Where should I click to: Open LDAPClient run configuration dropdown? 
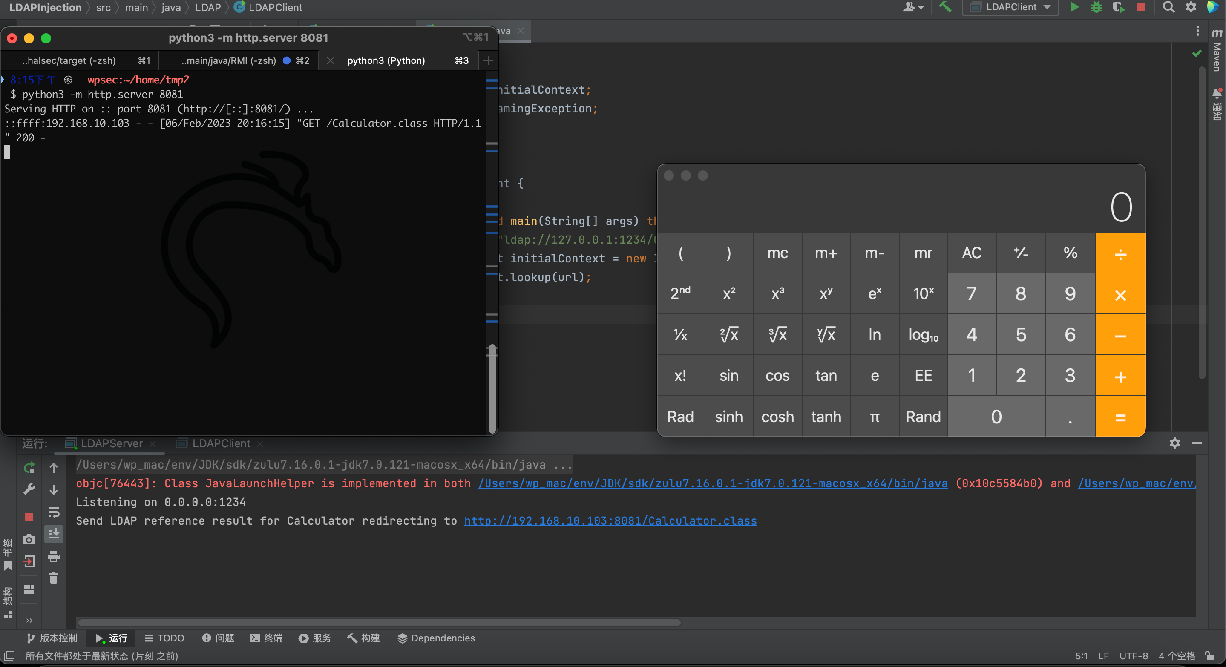1010,7
